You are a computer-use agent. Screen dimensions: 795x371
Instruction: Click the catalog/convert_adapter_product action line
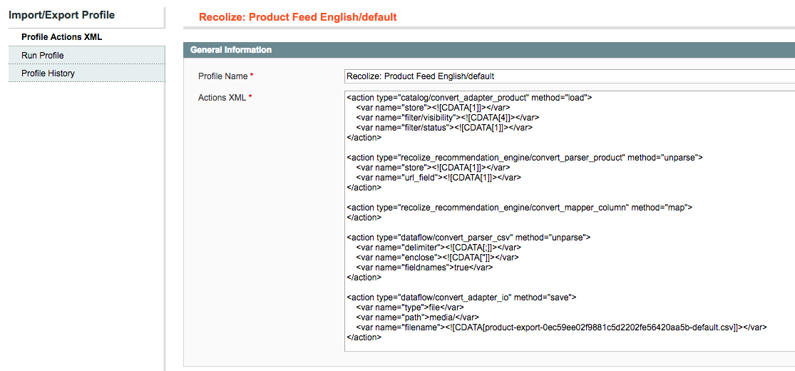pyautogui.click(x=469, y=98)
